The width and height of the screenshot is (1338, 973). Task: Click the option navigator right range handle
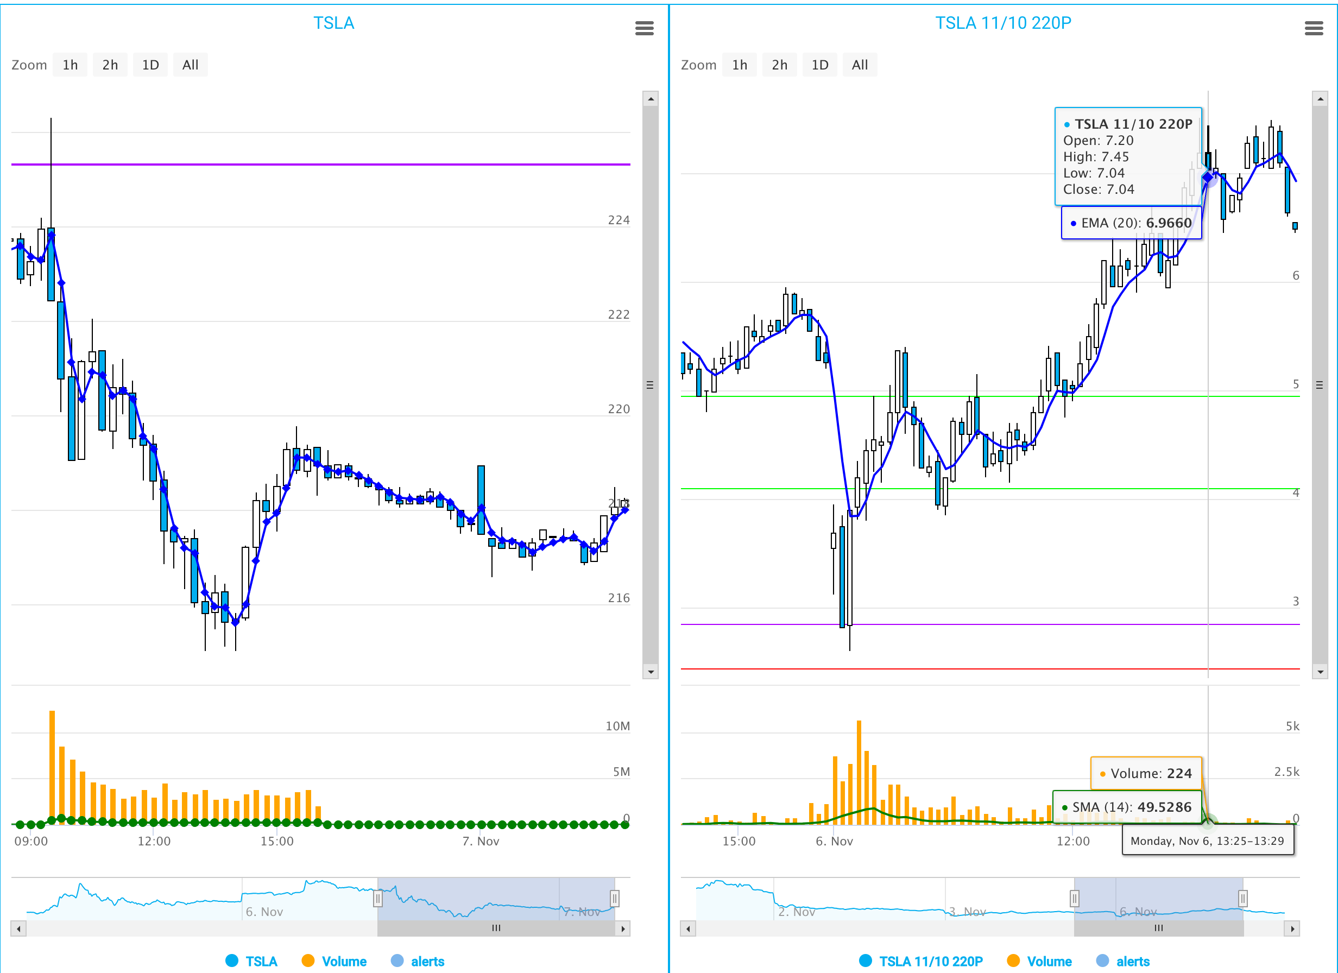[1242, 899]
